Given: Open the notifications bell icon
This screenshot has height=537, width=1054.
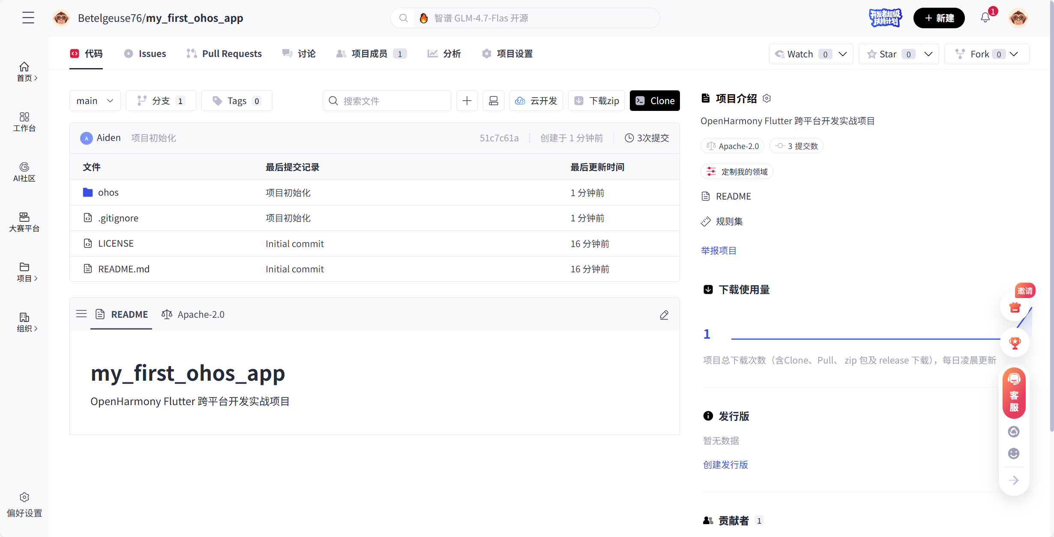Looking at the screenshot, I should pyautogui.click(x=985, y=18).
